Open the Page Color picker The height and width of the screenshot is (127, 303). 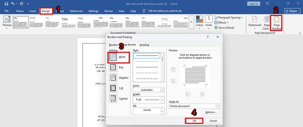coord(267,23)
